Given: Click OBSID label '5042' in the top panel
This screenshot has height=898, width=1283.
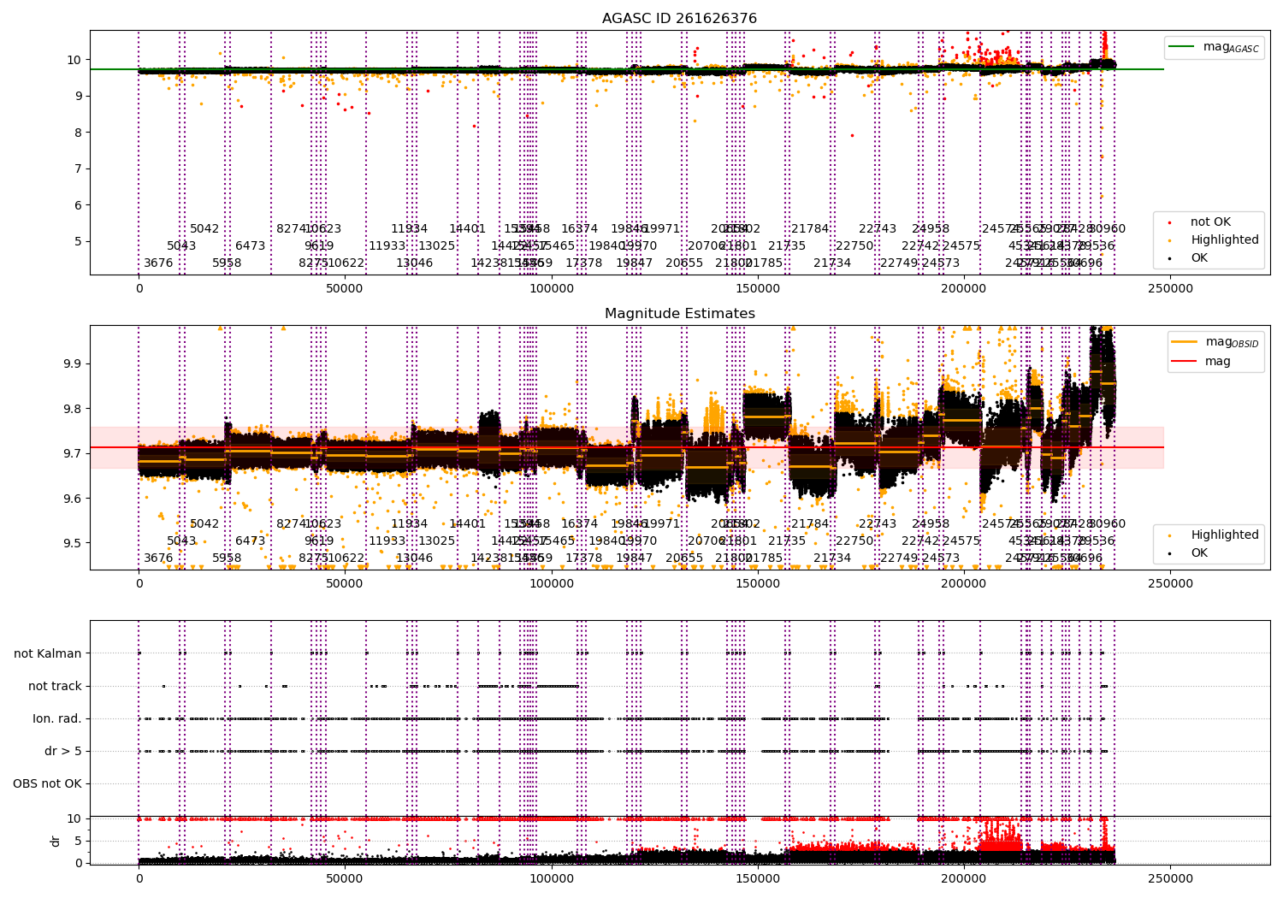Looking at the screenshot, I should point(204,229).
